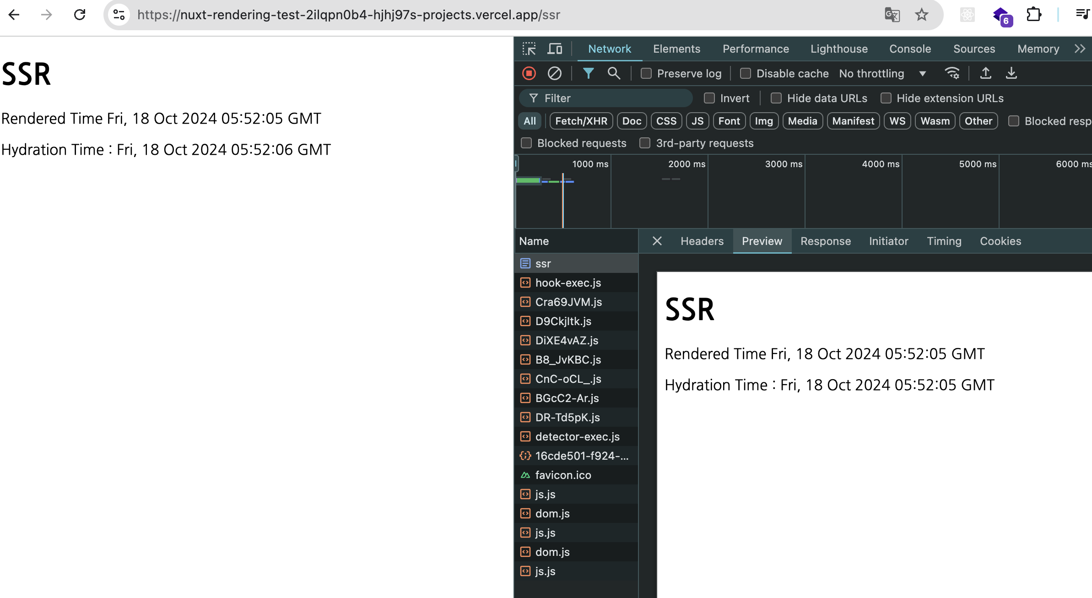Click the translate page icon
This screenshot has height=598, width=1092.
click(892, 15)
